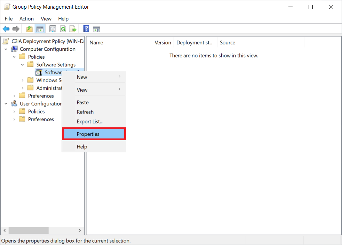Click the Name column header
This screenshot has height=245, width=342.
coord(96,42)
